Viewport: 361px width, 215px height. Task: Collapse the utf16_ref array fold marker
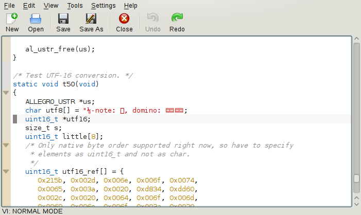pos(6,171)
